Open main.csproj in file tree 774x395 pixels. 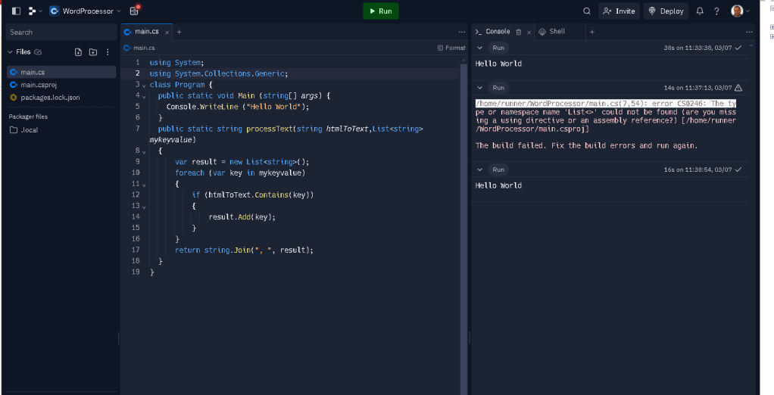pos(61,85)
